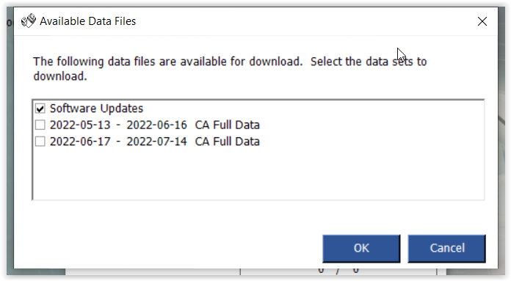Image resolution: width=511 pixels, height=281 pixels.
Task: Click the empty area of the data files list
Action: pyautogui.click(x=258, y=174)
